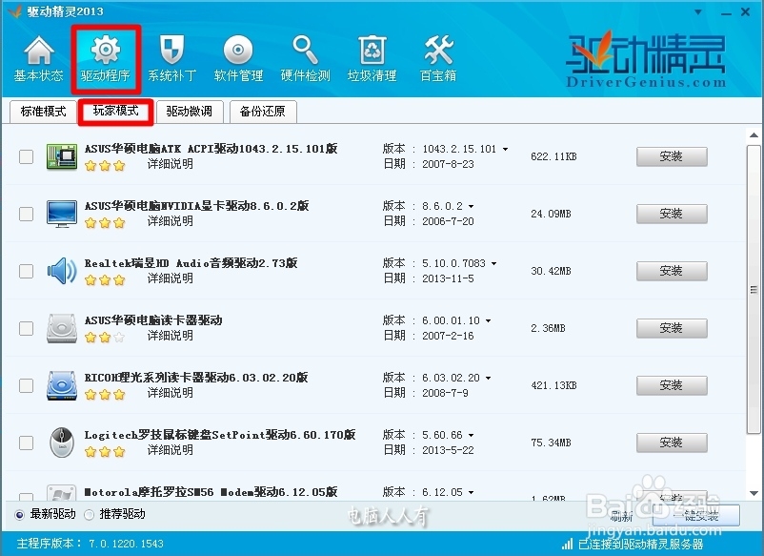Click the 75.34MB file size text
Screen dimensions: 764x556
tap(551, 443)
